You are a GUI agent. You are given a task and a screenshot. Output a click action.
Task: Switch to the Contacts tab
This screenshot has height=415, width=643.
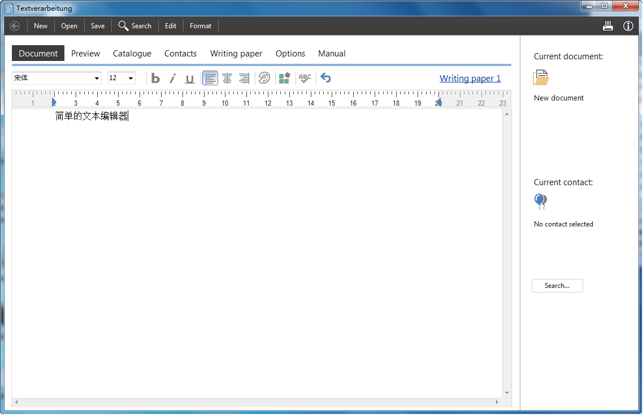coord(180,53)
